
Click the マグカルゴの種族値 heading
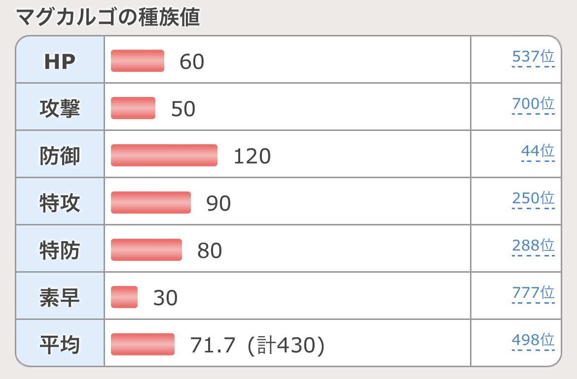pyautogui.click(x=108, y=17)
